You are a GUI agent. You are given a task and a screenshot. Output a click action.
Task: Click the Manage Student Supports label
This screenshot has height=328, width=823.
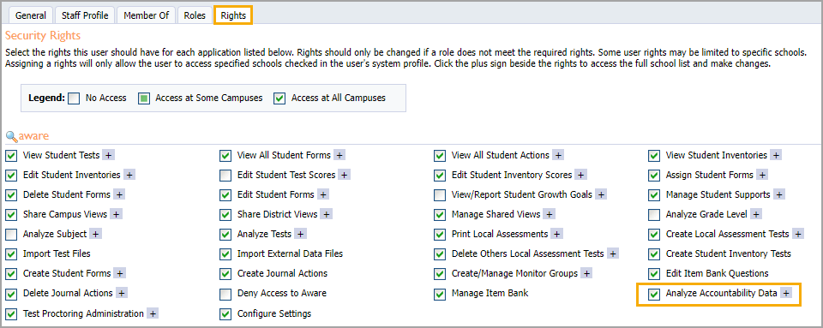pyautogui.click(x=718, y=194)
